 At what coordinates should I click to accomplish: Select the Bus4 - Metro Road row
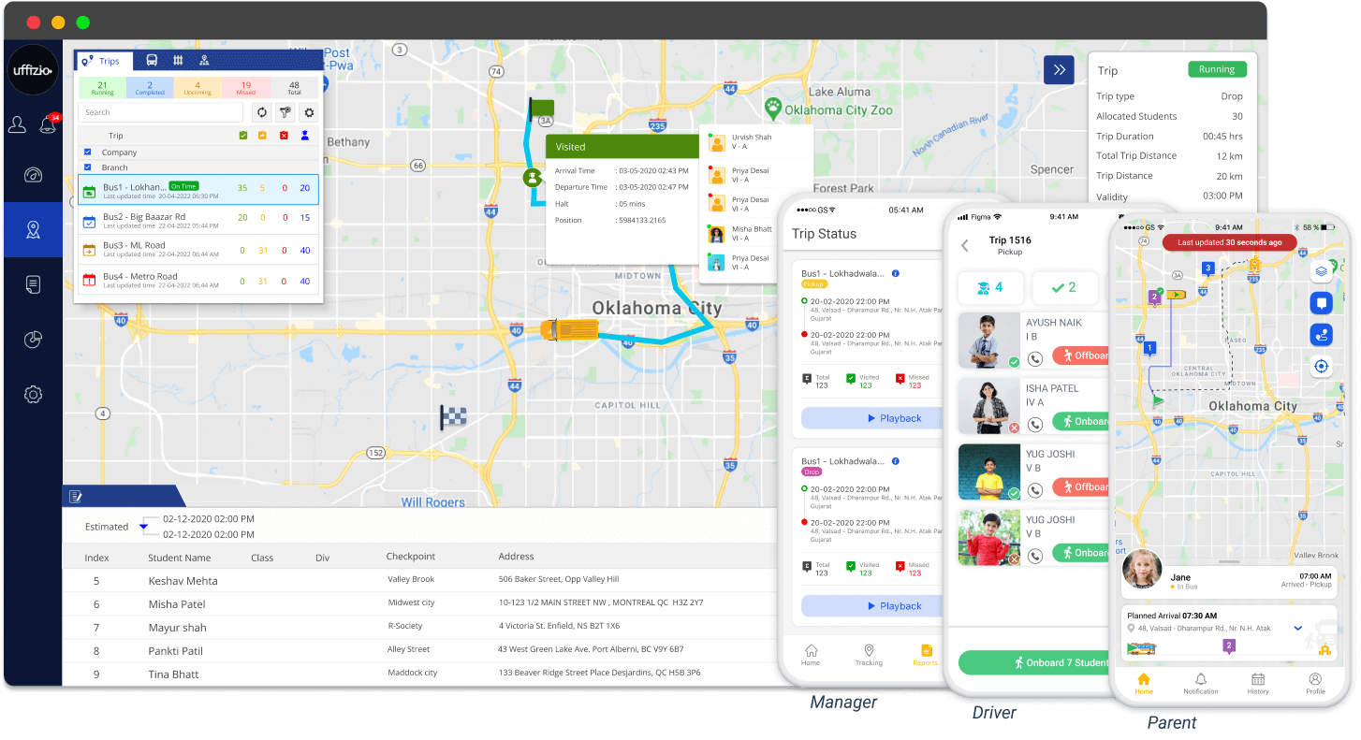click(x=198, y=280)
